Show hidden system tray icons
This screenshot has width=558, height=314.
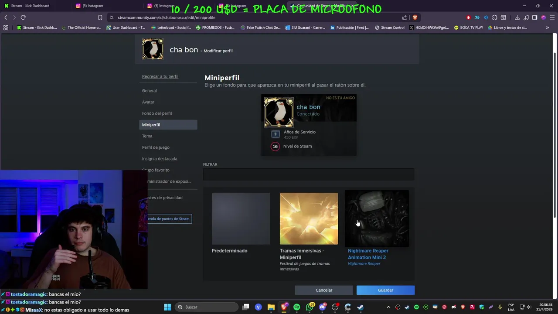click(388, 307)
